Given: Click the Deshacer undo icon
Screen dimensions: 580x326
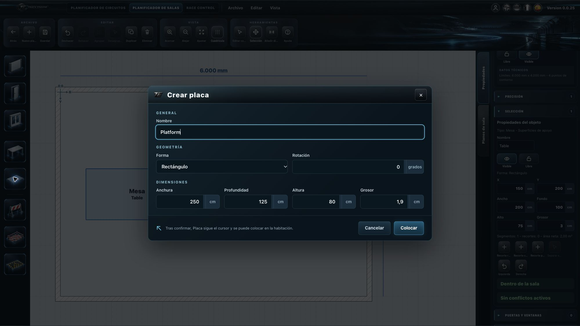Looking at the screenshot, I should (x=67, y=32).
